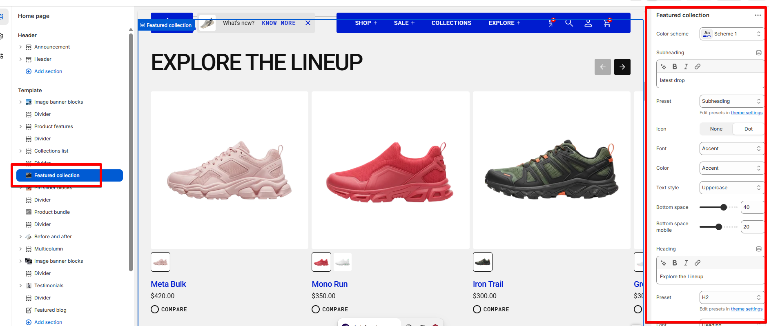Open the COLLECTIONS menu item
Screen dimensions: 769x326
pyautogui.click(x=451, y=23)
